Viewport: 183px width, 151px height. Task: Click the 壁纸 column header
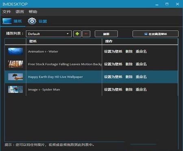coord(33,41)
